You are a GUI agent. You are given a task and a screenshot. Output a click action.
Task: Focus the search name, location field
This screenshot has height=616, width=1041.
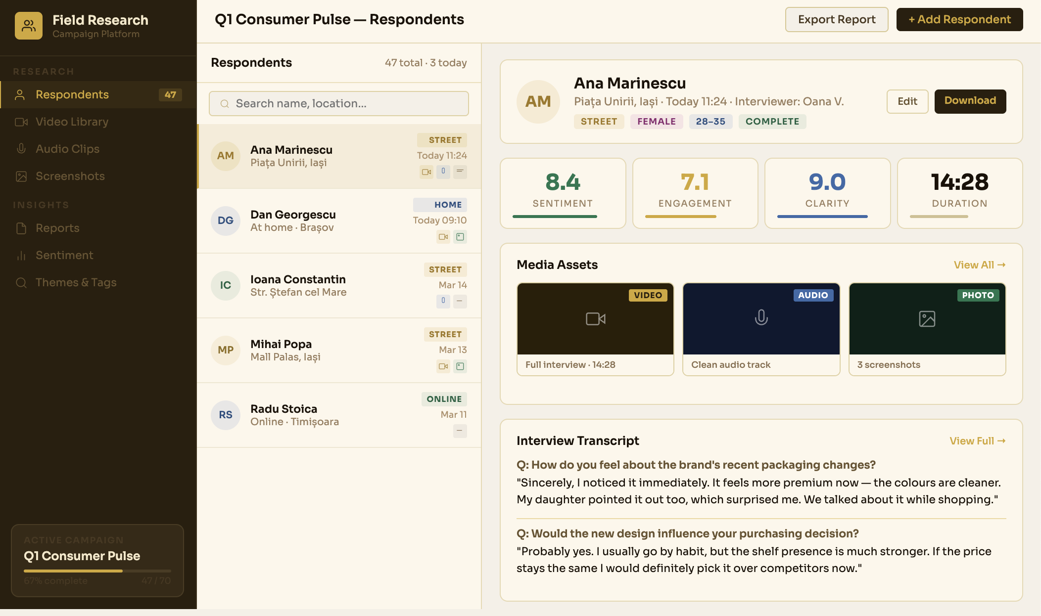tap(338, 103)
